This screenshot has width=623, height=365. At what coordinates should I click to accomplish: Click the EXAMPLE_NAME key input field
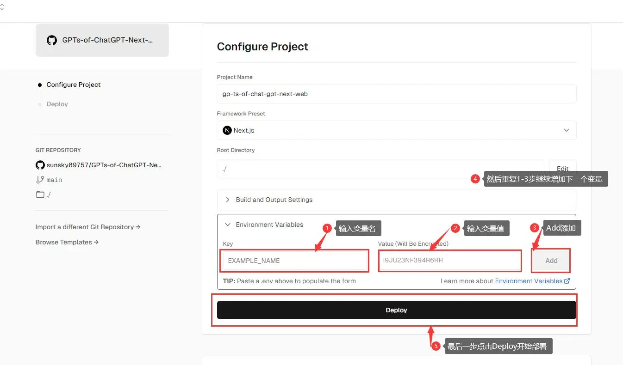tap(294, 260)
